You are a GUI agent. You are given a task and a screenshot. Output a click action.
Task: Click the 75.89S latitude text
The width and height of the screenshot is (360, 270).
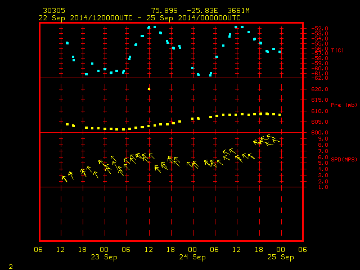point(164,11)
